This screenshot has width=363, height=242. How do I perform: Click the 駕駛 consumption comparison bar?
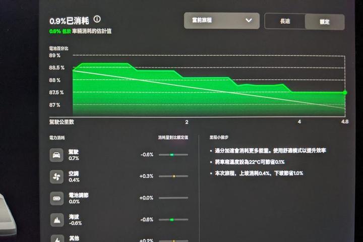click(x=173, y=155)
